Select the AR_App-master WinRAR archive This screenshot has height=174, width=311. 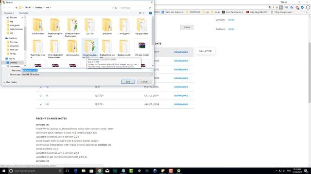[142, 48]
